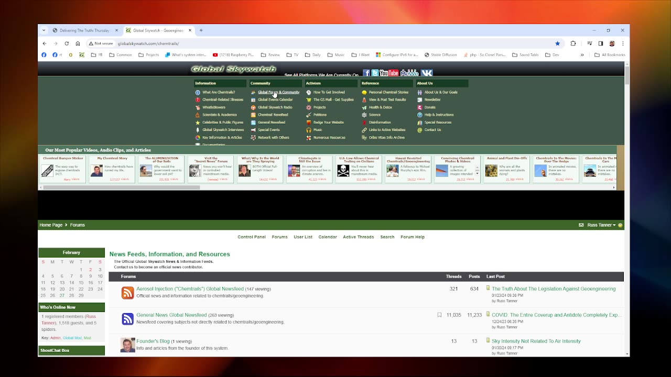Open the Projects bookmarks folder
Image resolution: width=671 pixels, height=377 pixels.
[149, 55]
